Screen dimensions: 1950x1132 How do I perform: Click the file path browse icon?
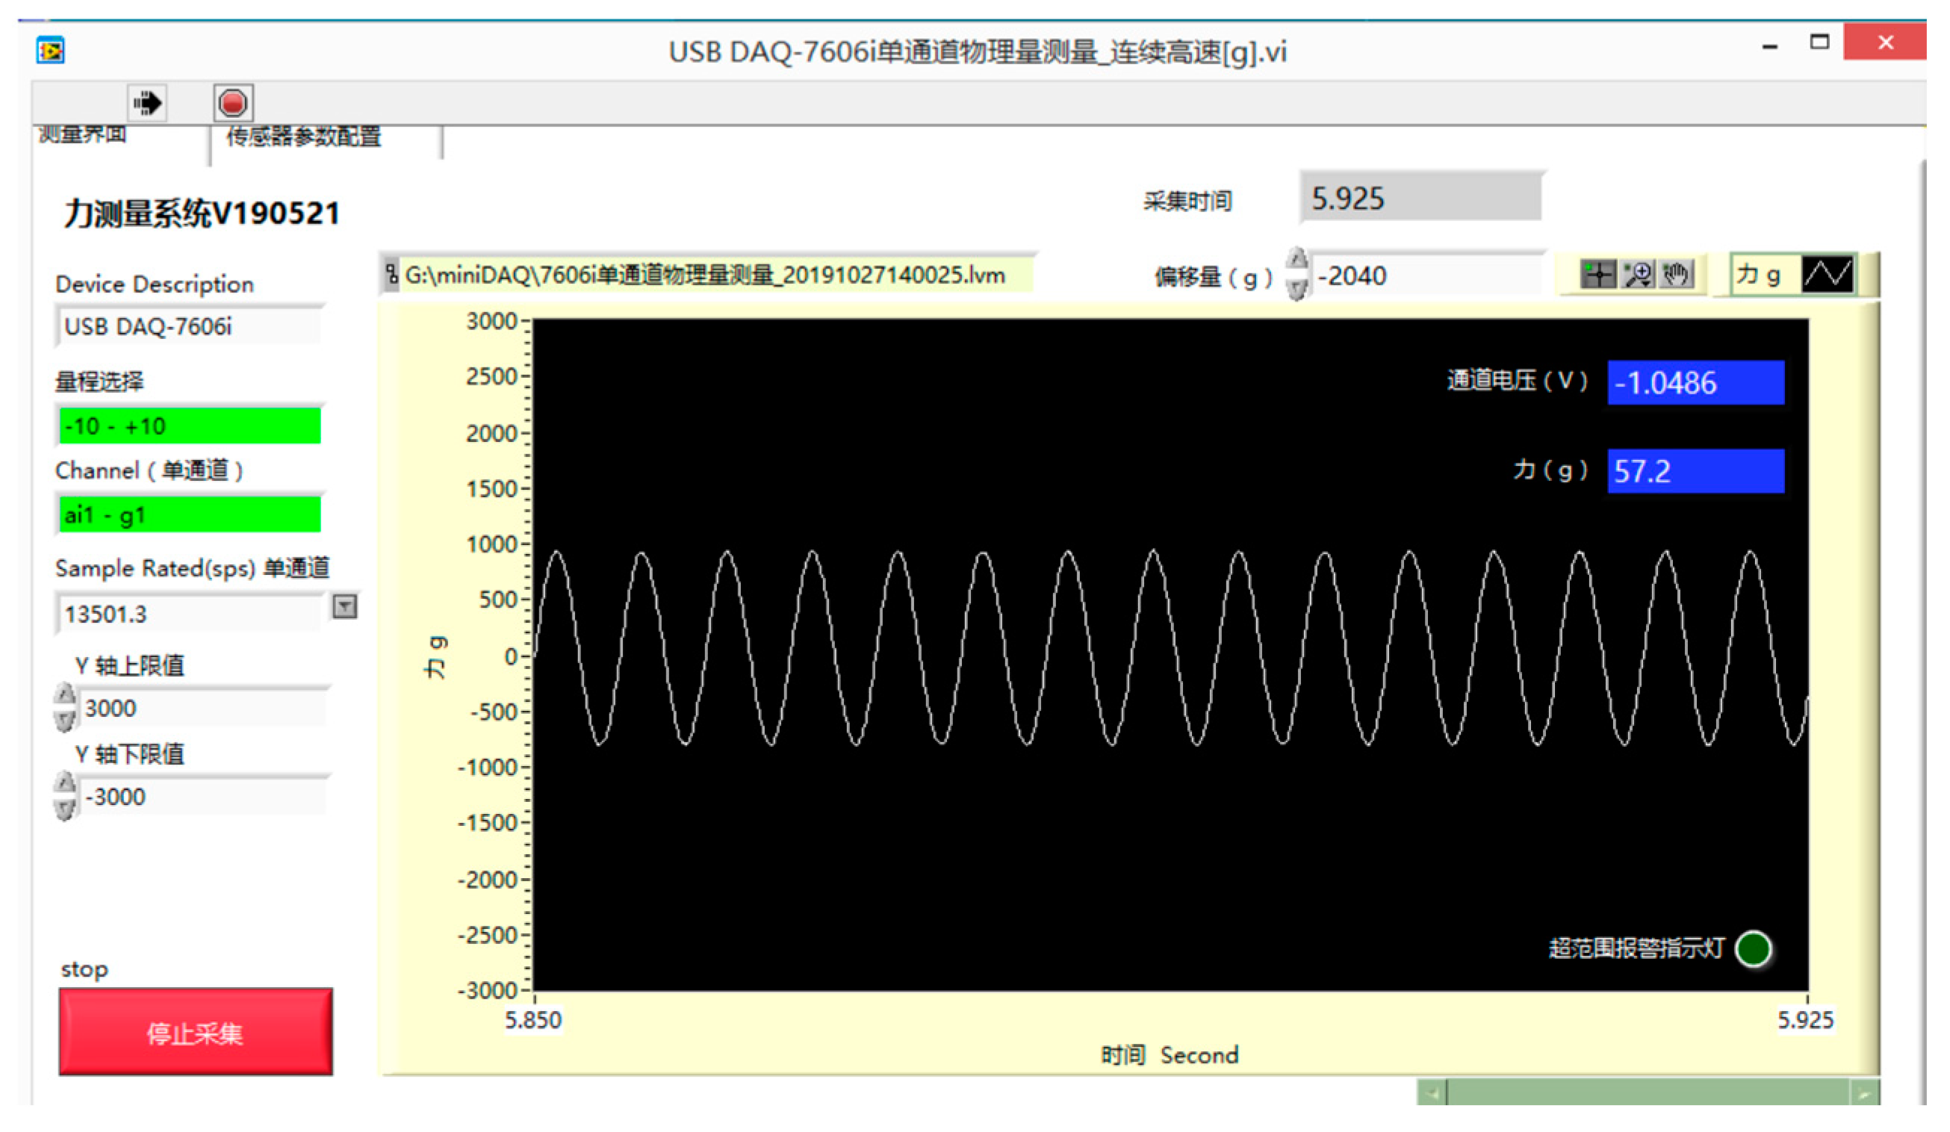click(392, 274)
